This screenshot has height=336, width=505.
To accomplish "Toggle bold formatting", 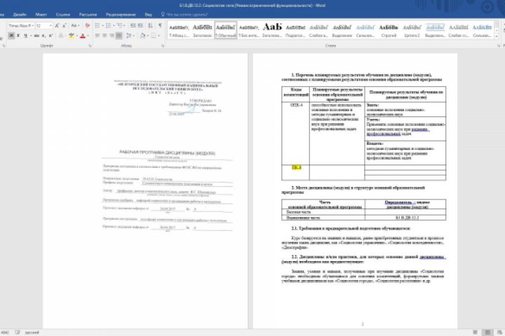I will click(x=11, y=36).
